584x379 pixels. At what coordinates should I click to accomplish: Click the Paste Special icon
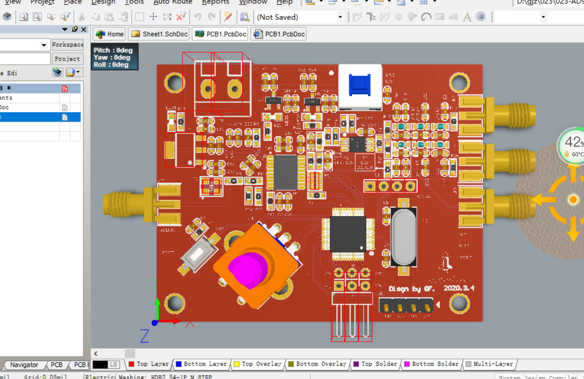coord(123,17)
